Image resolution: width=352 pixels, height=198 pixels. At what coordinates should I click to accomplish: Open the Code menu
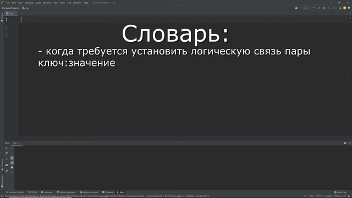38,3
